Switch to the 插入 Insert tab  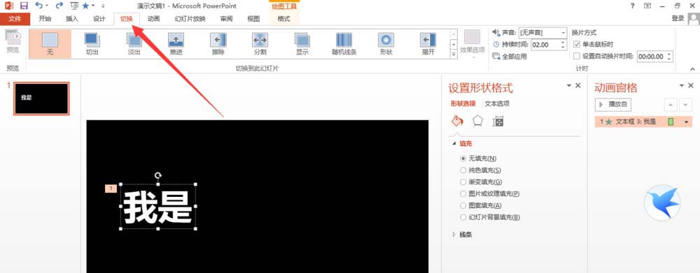click(x=72, y=19)
